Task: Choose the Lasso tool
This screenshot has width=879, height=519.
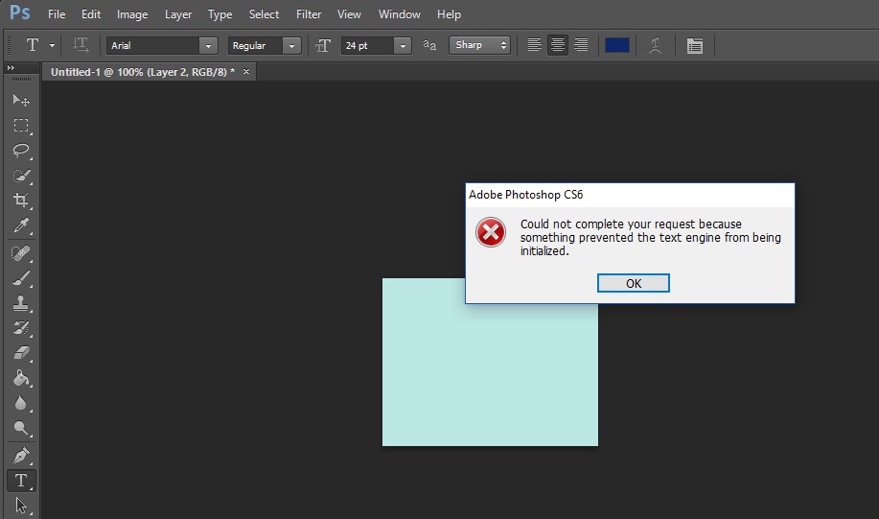Action: (x=20, y=151)
